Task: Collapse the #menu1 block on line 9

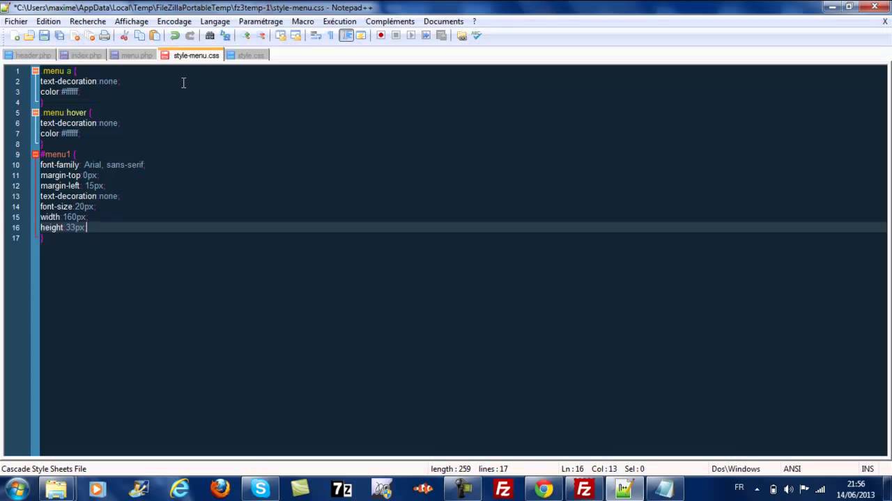Action: coord(35,154)
